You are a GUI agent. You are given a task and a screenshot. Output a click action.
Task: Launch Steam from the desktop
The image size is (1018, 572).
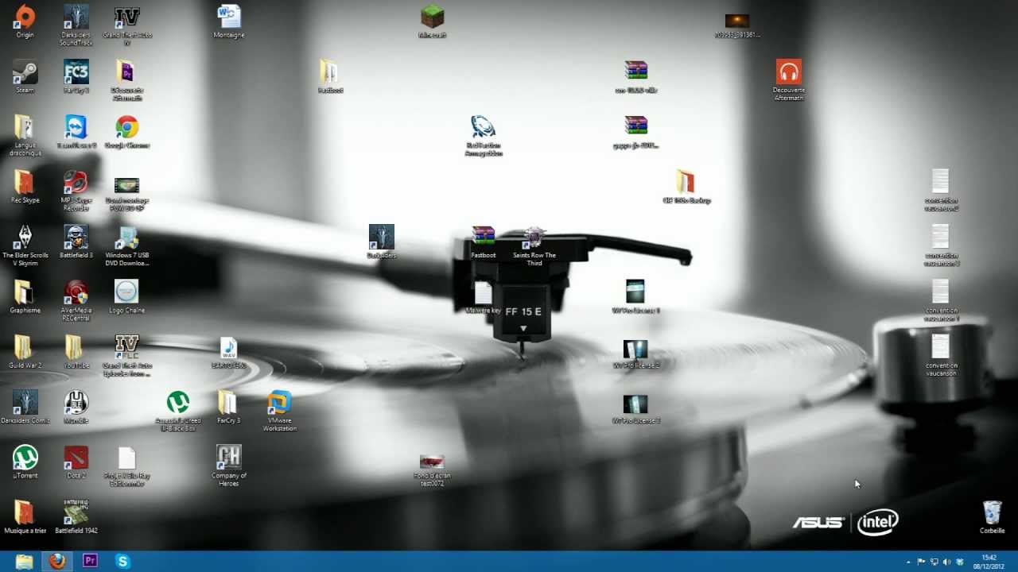25,72
